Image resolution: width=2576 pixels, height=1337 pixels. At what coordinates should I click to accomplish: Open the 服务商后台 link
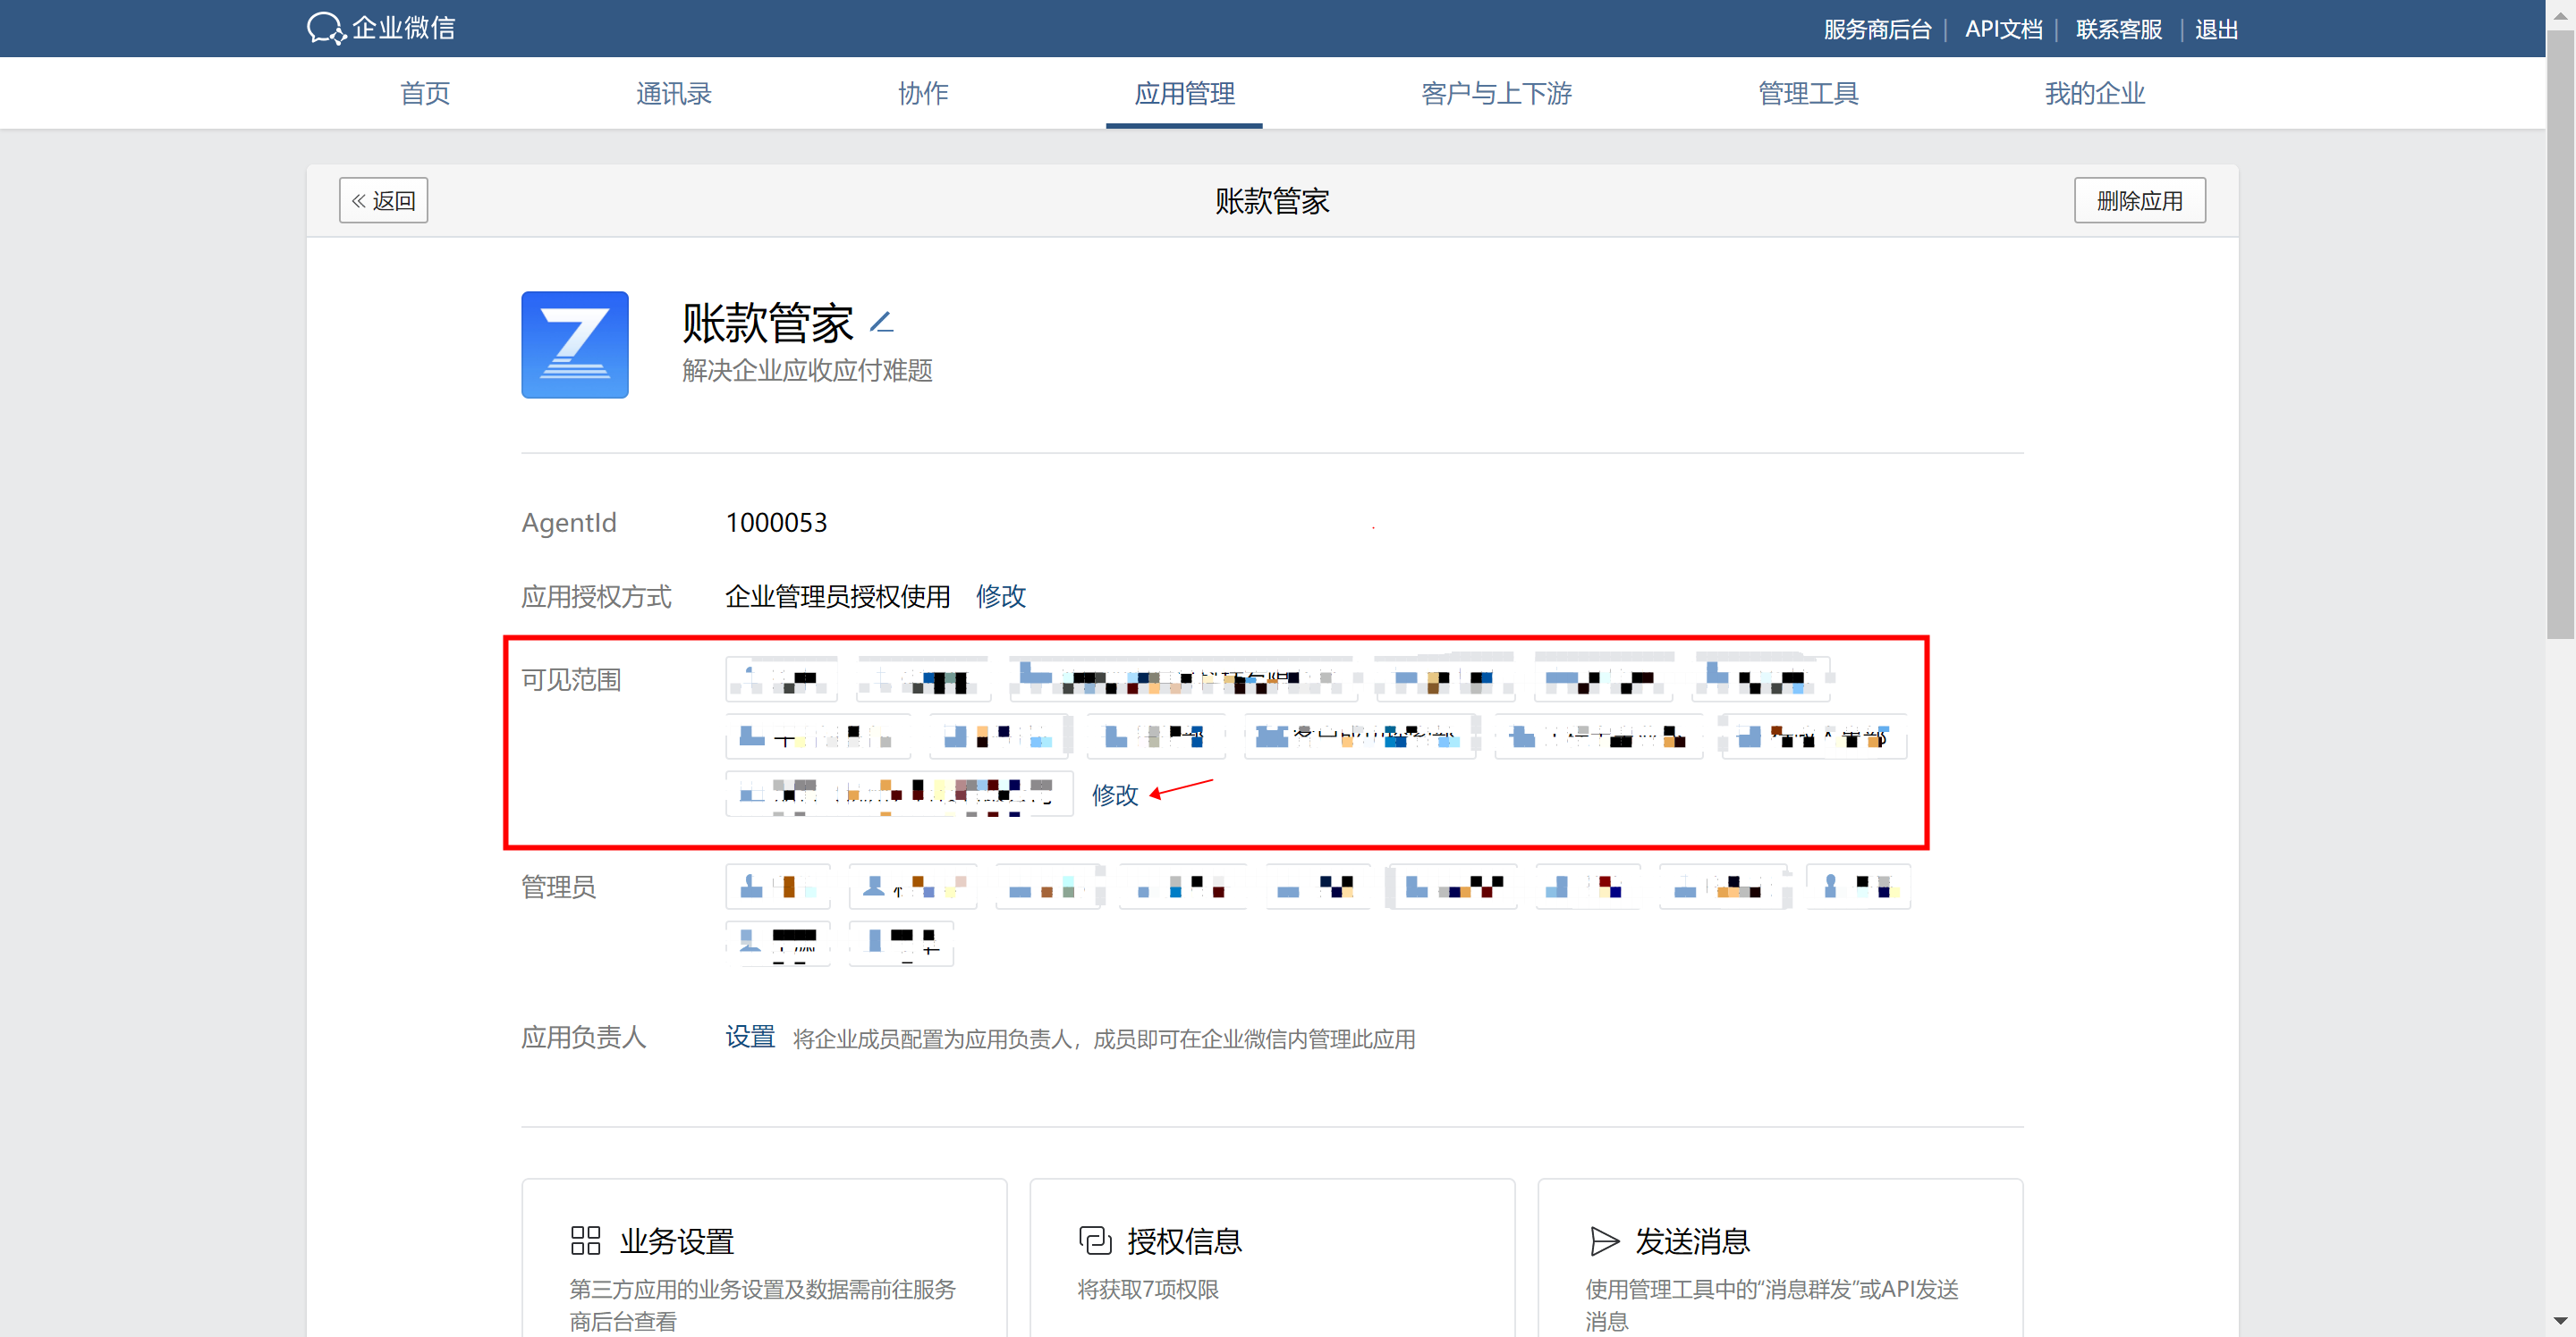tap(1877, 29)
